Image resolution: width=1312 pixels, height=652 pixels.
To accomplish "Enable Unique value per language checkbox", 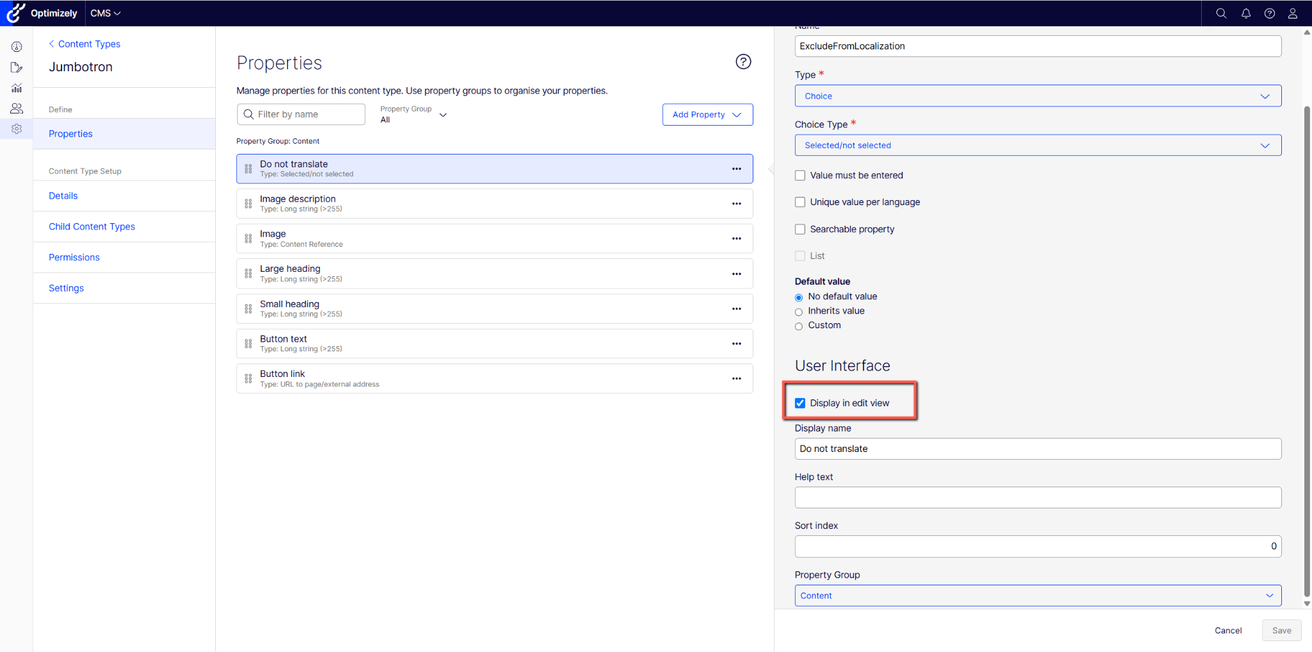I will pos(800,202).
